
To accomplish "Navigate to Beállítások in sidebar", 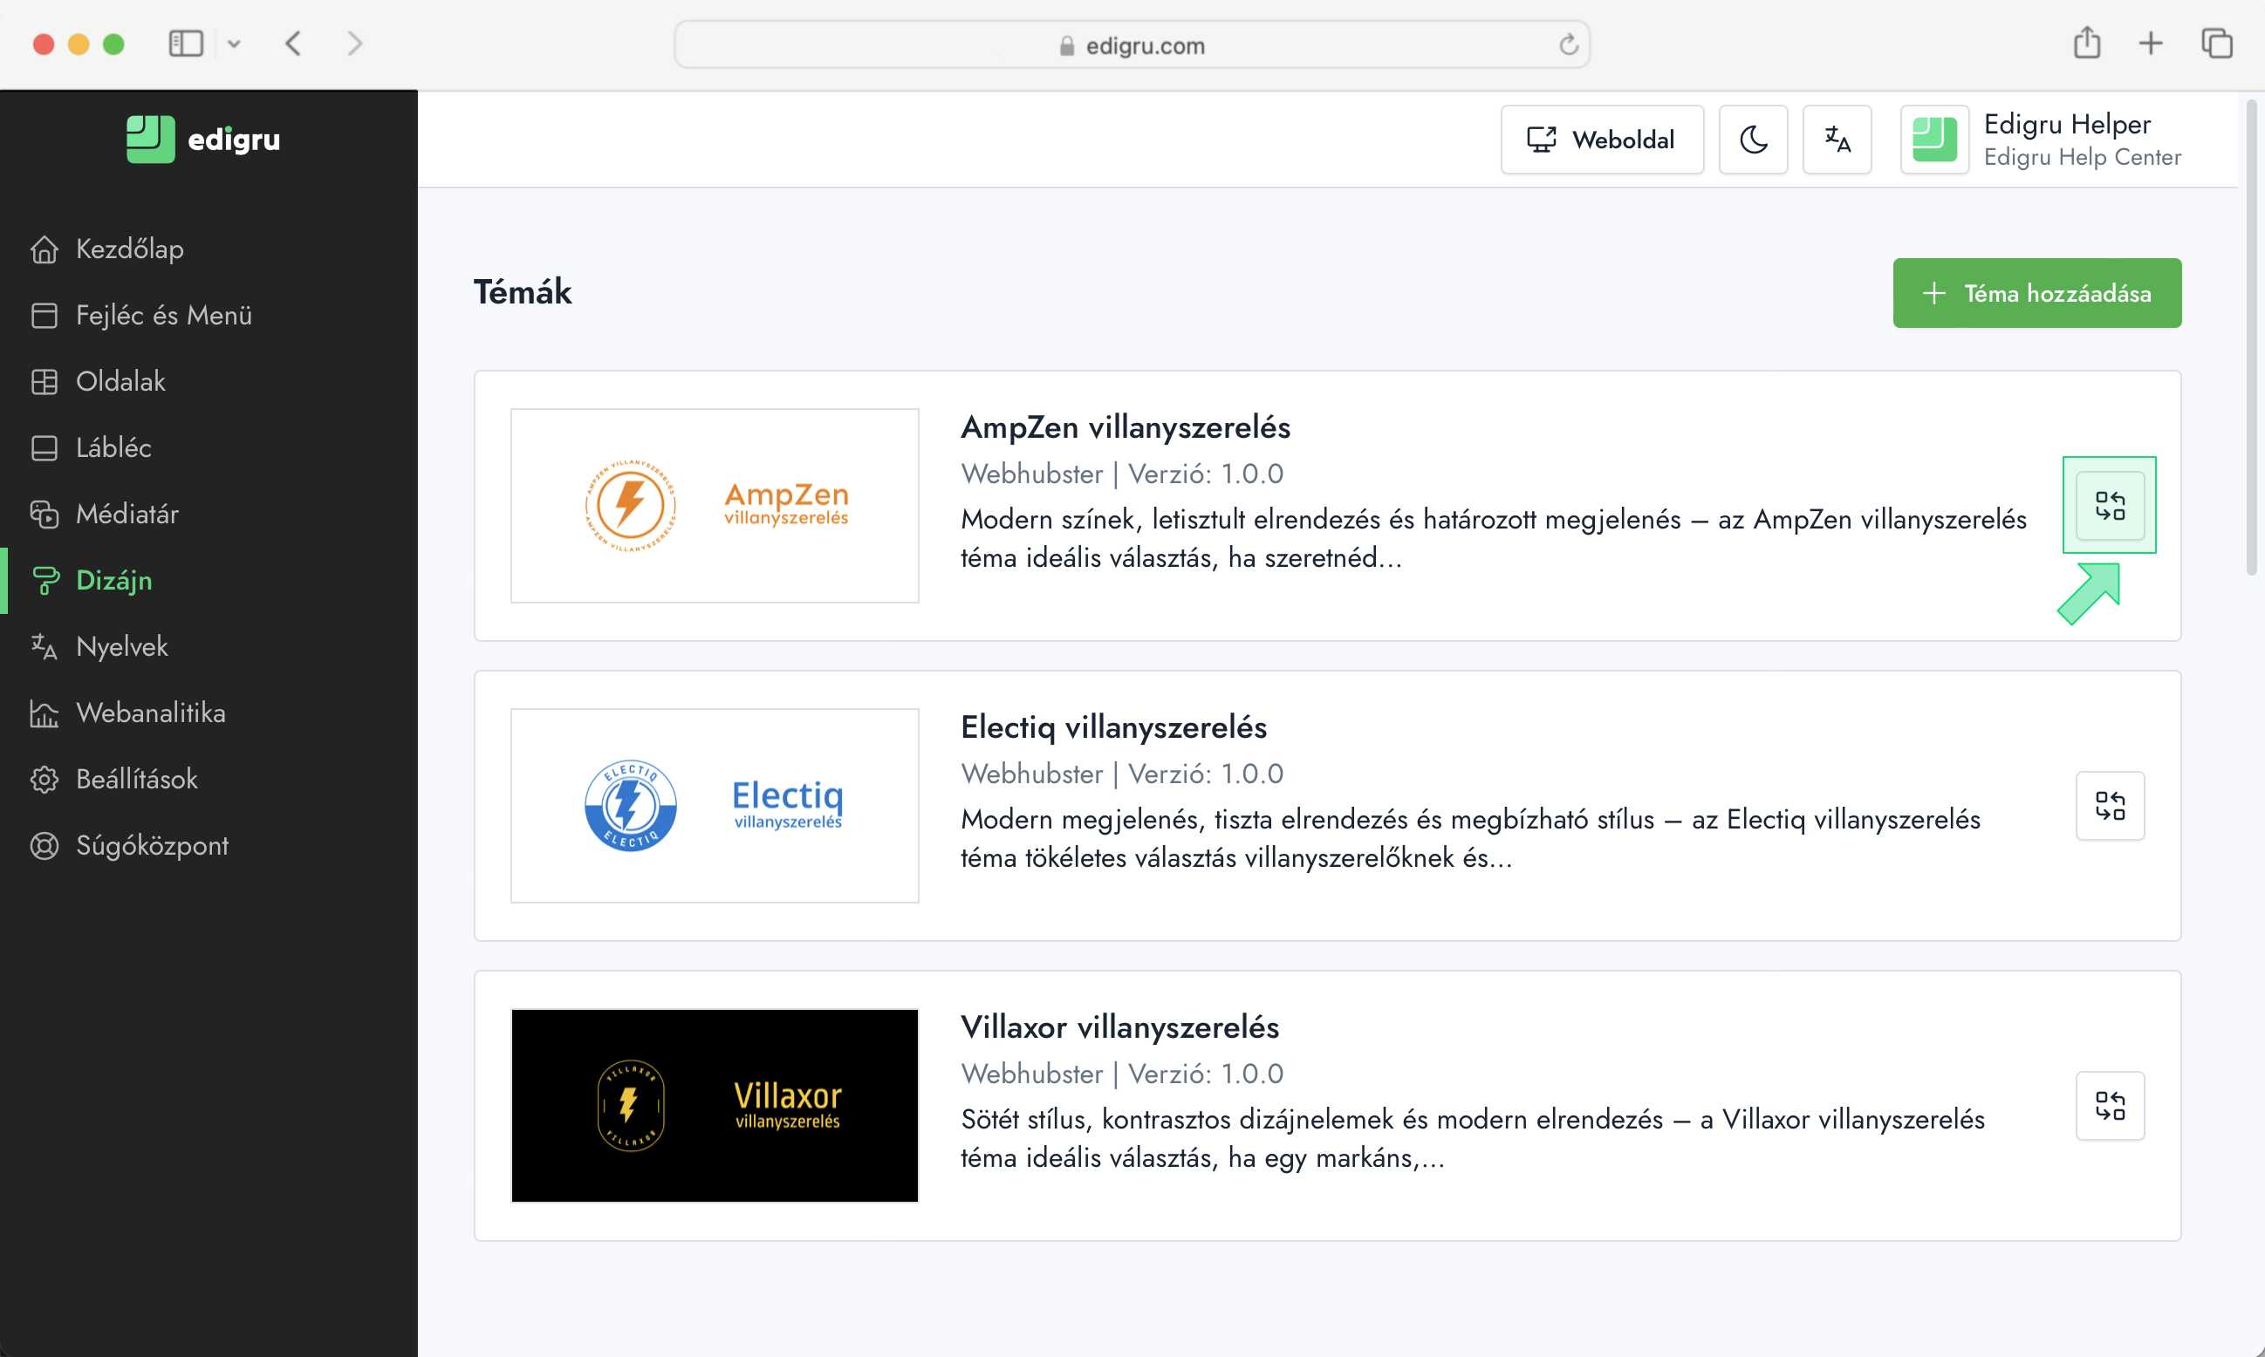I will 136,779.
